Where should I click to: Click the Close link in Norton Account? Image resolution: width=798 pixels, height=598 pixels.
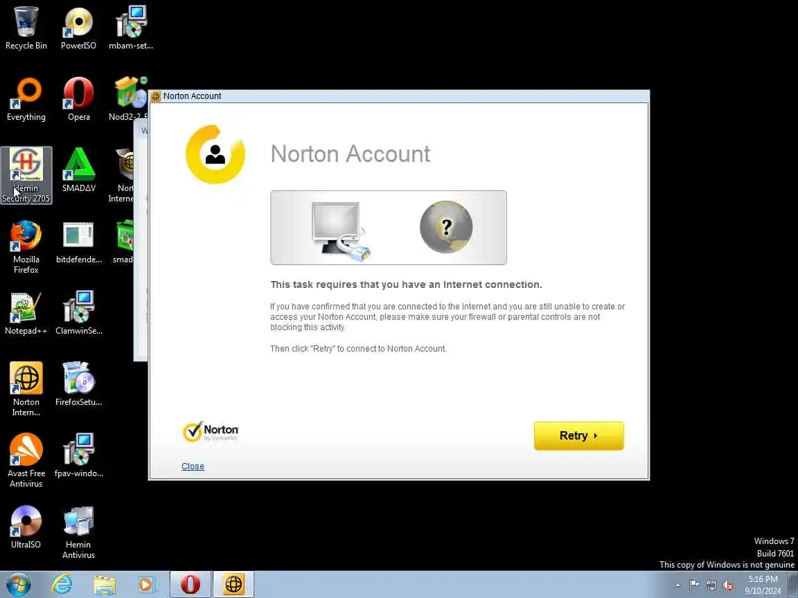coord(193,466)
